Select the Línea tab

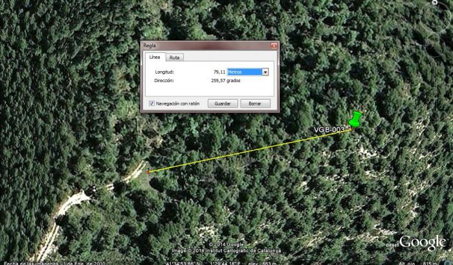point(155,57)
